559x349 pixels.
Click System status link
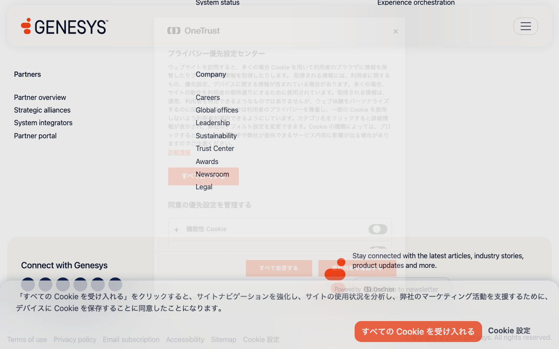coord(217,3)
